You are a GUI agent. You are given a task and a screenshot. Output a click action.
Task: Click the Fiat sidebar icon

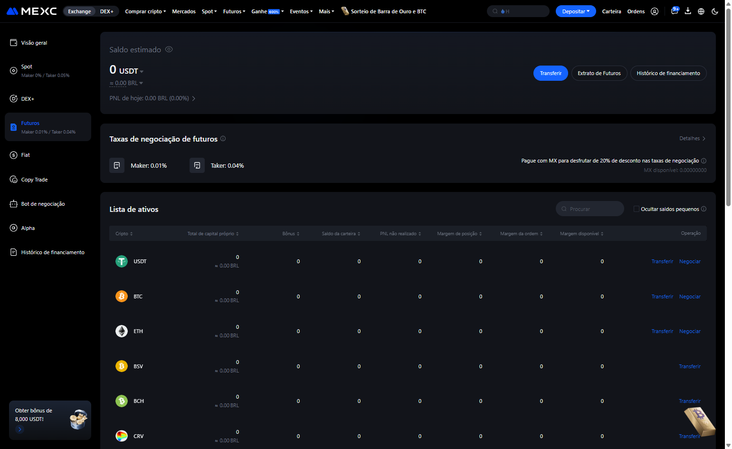tap(14, 155)
